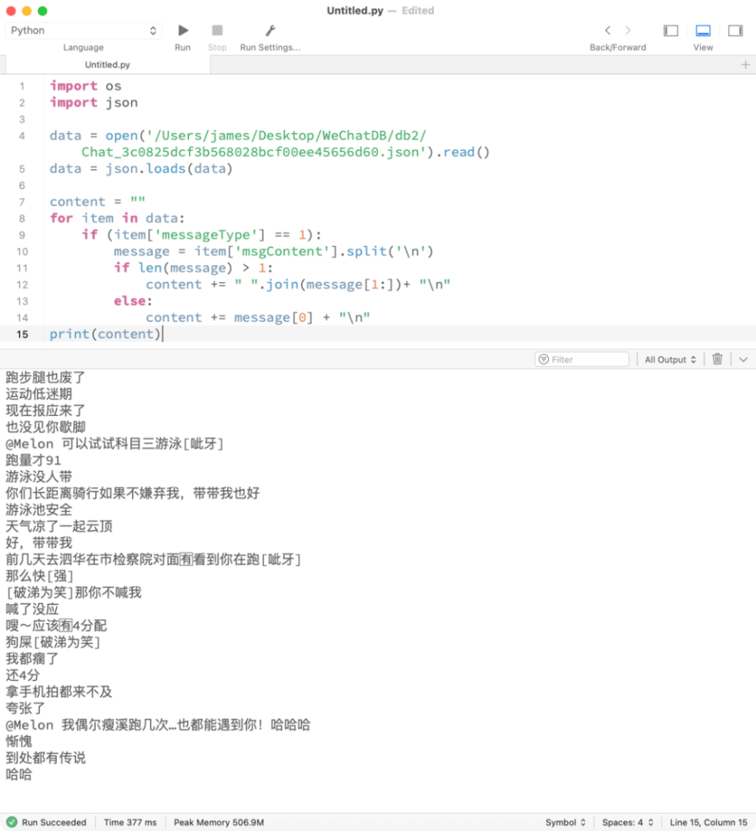Click 'for item in data:' line
756x831 pixels.
pos(117,218)
